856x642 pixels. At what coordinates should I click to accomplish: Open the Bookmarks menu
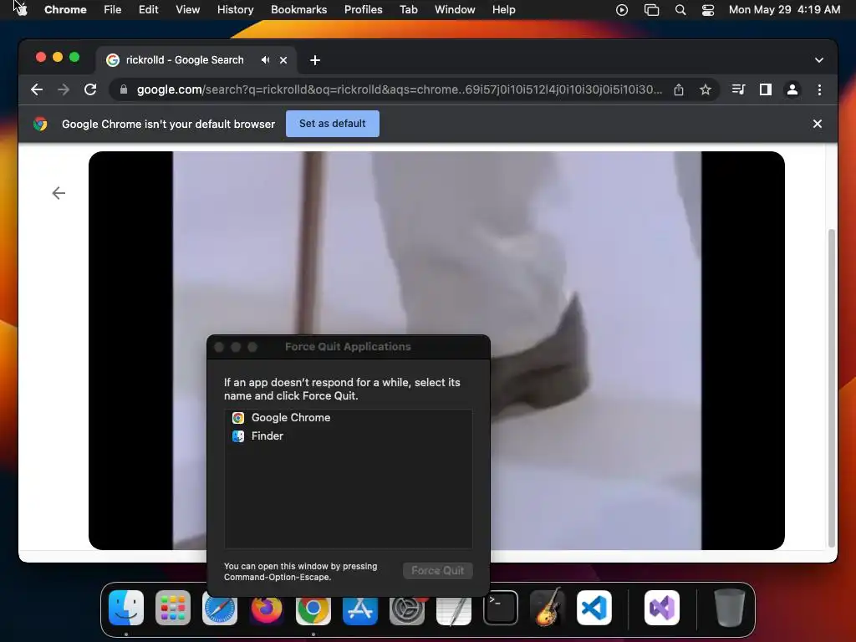[x=298, y=9]
